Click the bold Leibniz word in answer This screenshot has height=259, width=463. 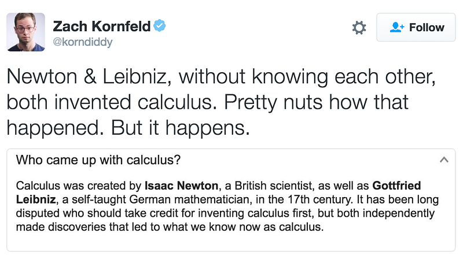click(x=36, y=199)
